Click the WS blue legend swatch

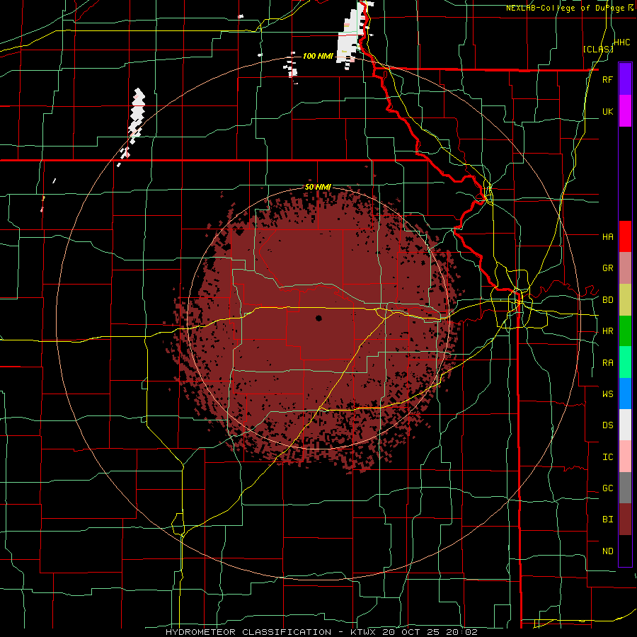pos(625,394)
